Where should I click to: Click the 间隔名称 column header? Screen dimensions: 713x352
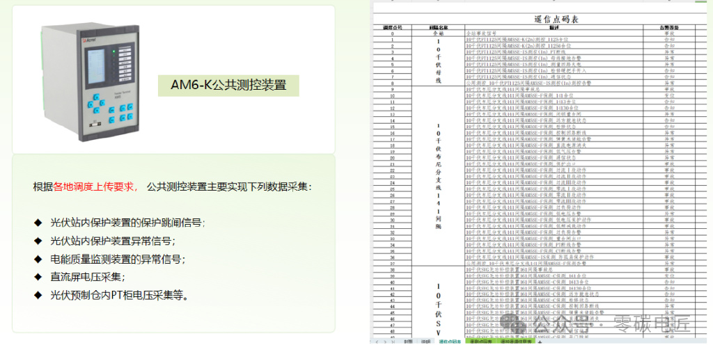click(x=439, y=27)
